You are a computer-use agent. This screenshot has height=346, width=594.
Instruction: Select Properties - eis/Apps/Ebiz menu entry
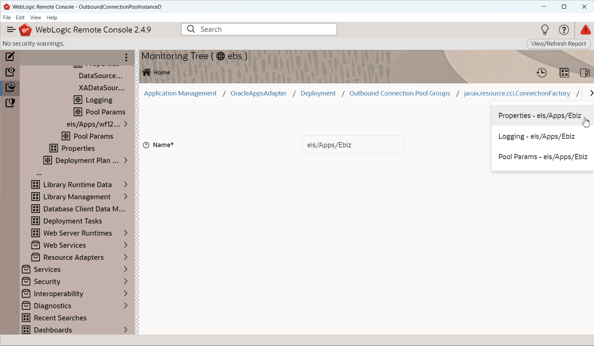tap(542, 116)
